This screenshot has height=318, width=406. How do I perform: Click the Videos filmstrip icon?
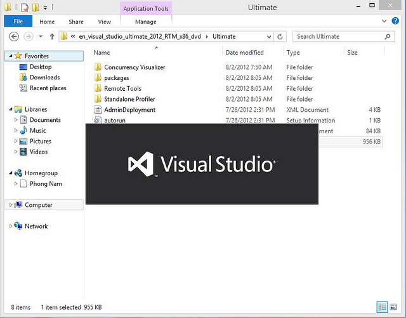click(x=23, y=152)
